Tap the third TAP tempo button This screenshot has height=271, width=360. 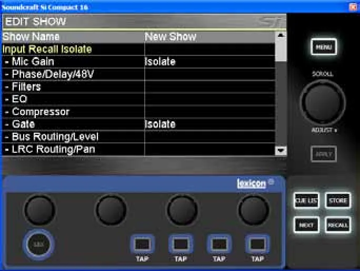pyautogui.click(x=219, y=244)
